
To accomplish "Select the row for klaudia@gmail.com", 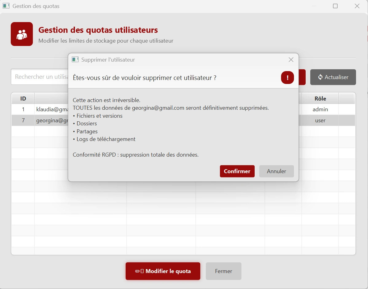I will 46,109.
